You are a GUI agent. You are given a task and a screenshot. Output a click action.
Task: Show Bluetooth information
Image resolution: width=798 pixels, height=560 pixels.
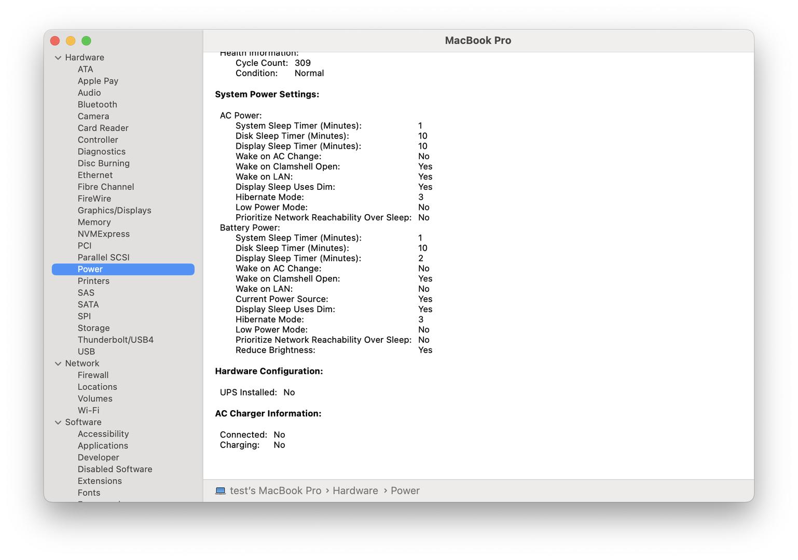tap(98, 104)
